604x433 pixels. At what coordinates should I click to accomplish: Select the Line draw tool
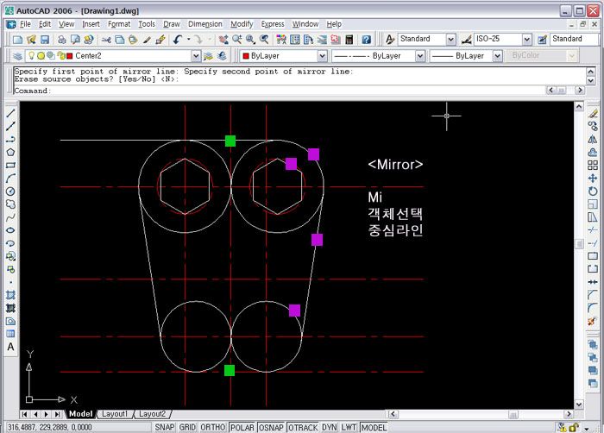(10, 113)
